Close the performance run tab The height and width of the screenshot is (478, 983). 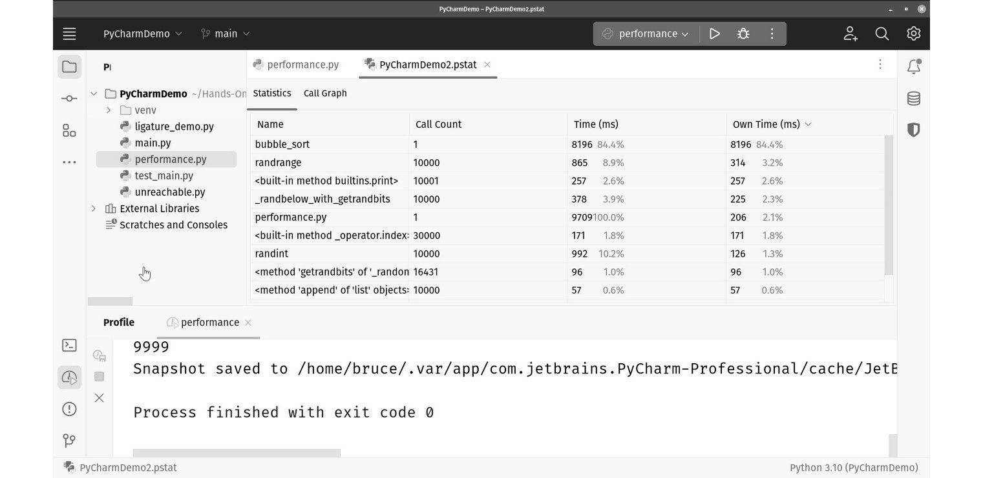pos(248,323)
